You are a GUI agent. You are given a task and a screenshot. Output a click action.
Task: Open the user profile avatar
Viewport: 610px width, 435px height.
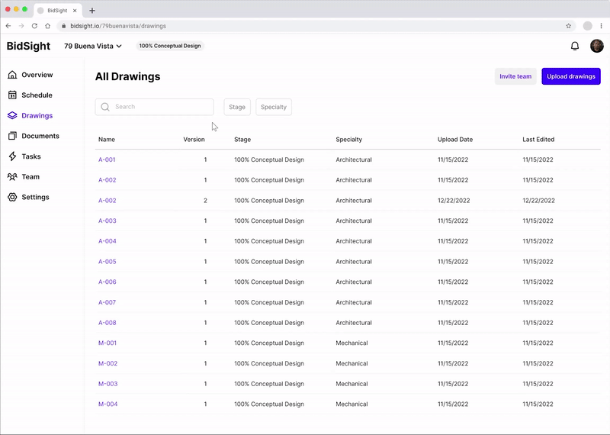point(597,46)
